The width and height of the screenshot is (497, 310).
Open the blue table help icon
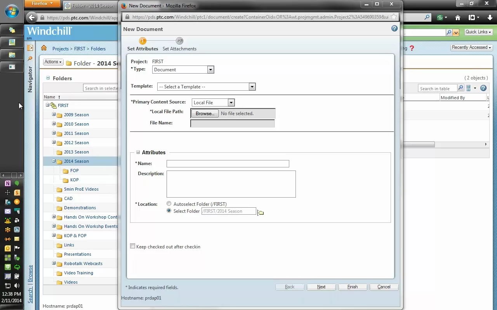[483, 88]
